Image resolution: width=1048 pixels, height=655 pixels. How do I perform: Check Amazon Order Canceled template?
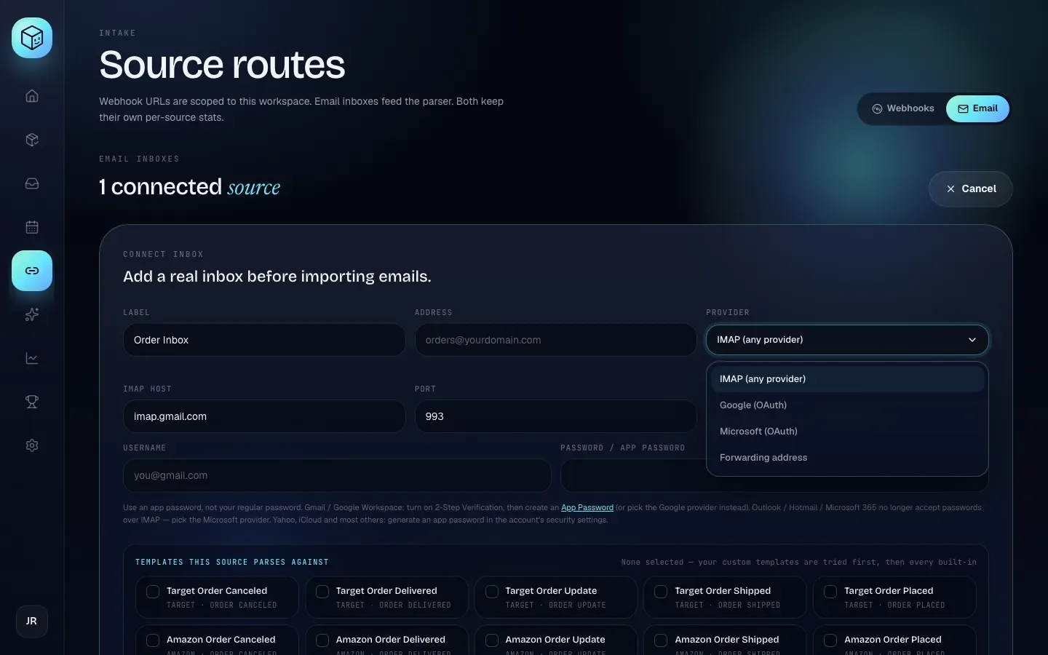(153, 640)
